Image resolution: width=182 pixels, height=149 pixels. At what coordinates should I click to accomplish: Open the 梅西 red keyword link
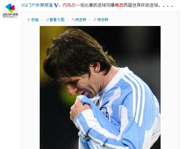[x=119, y=5]
